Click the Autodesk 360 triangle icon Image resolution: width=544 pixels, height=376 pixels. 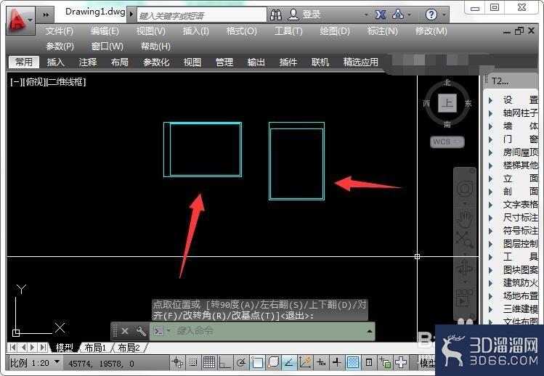397,15
